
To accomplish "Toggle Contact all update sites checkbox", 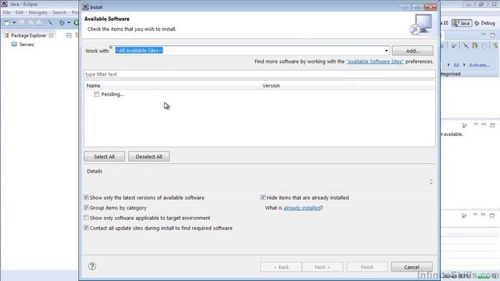I will point(86,228).
